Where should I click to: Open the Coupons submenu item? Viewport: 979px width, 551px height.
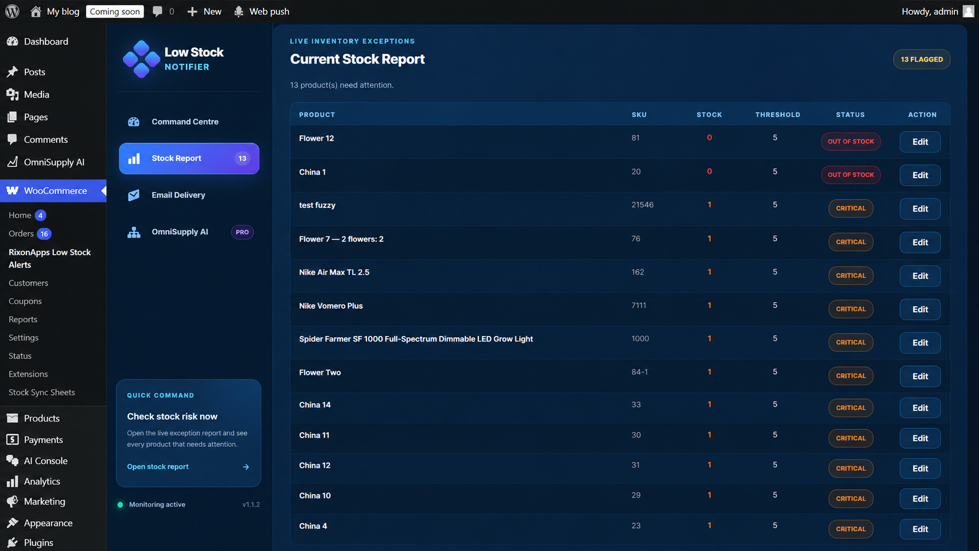click(25, 301)
